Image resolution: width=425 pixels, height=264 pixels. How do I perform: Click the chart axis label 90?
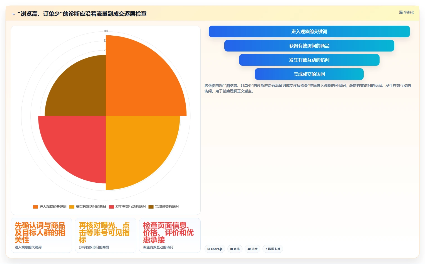coord(106,31)
